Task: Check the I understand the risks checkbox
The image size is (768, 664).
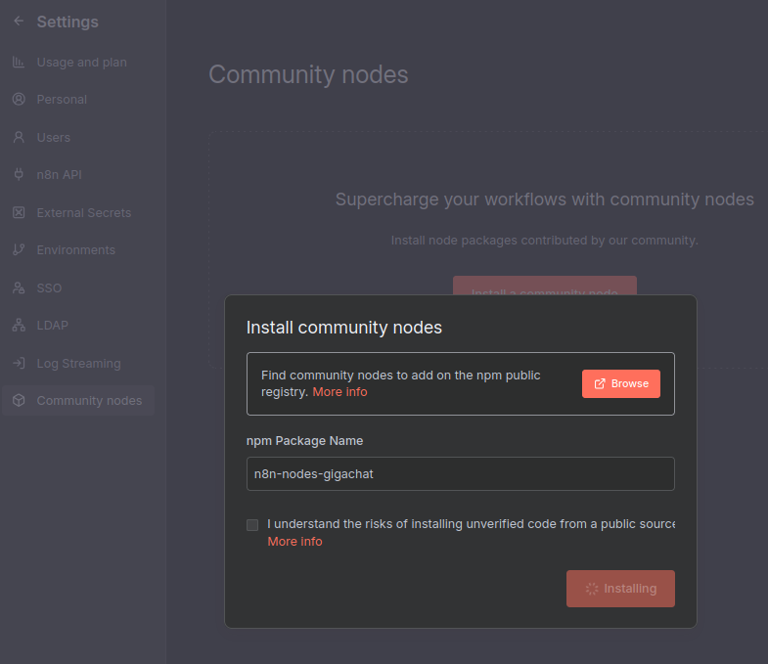Action: click(252, 525)
